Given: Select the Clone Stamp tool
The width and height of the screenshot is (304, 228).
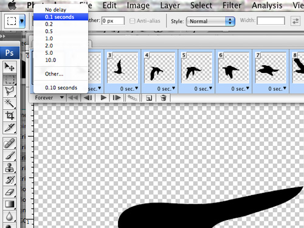Looking at the screenshot, I should pos(9,168).
